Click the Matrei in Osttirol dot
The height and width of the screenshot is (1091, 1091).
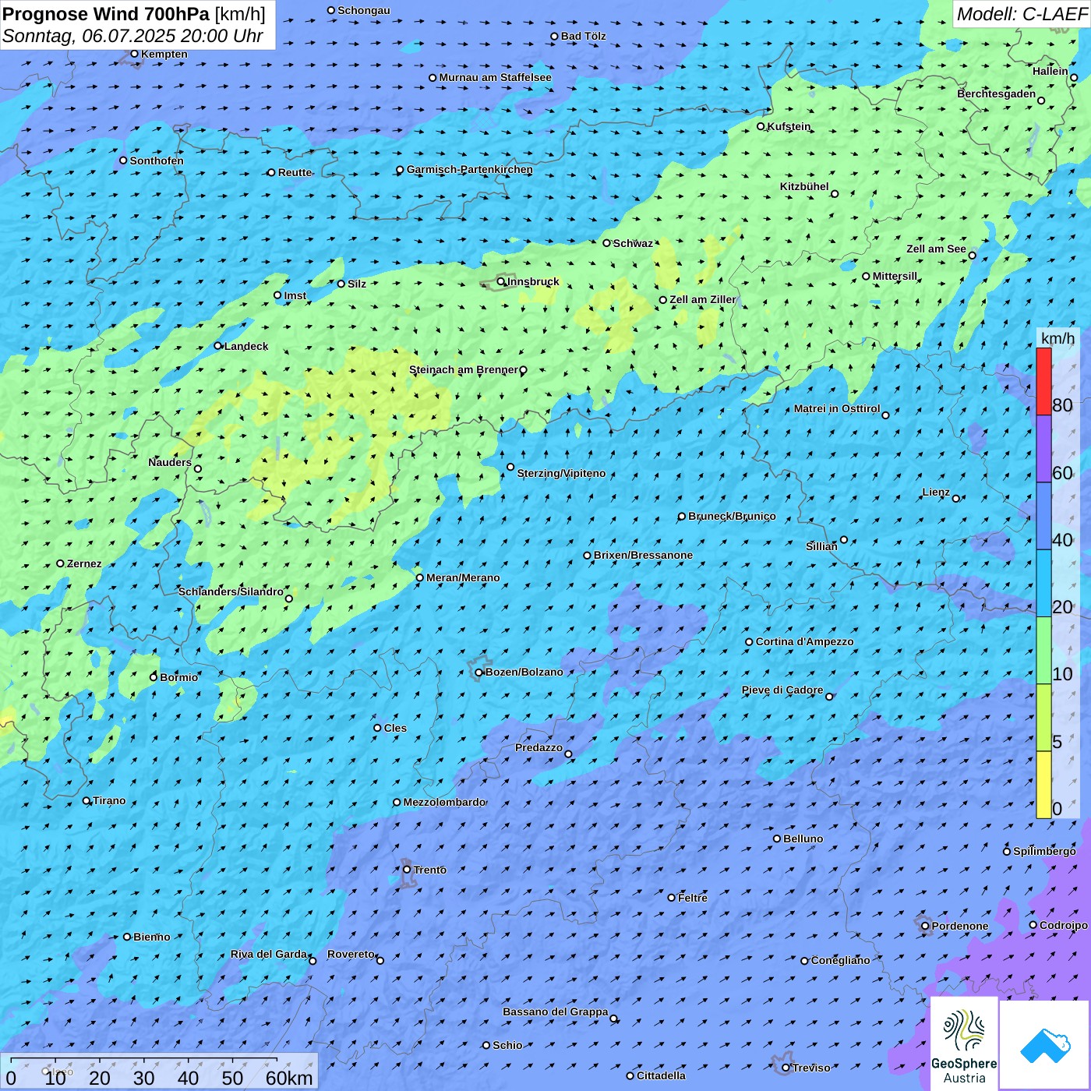click(885, 415)
